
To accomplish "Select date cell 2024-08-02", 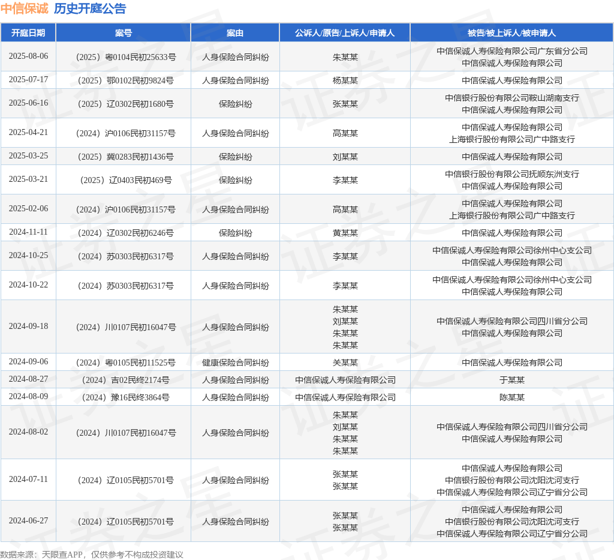I will pos(28,432).
